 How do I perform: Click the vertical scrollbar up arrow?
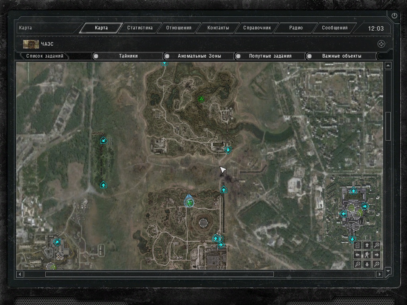pyautogui.click(x=388, y=66)
